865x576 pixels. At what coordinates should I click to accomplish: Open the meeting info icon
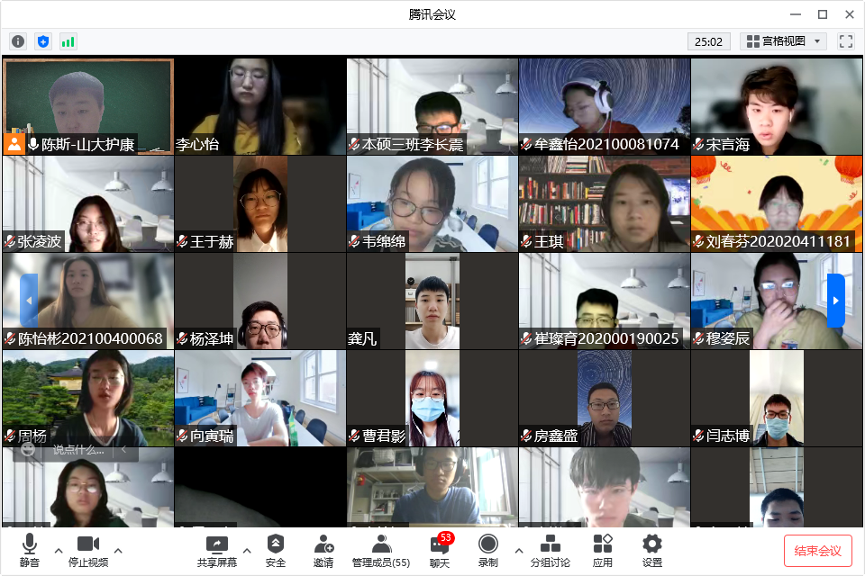18,41
